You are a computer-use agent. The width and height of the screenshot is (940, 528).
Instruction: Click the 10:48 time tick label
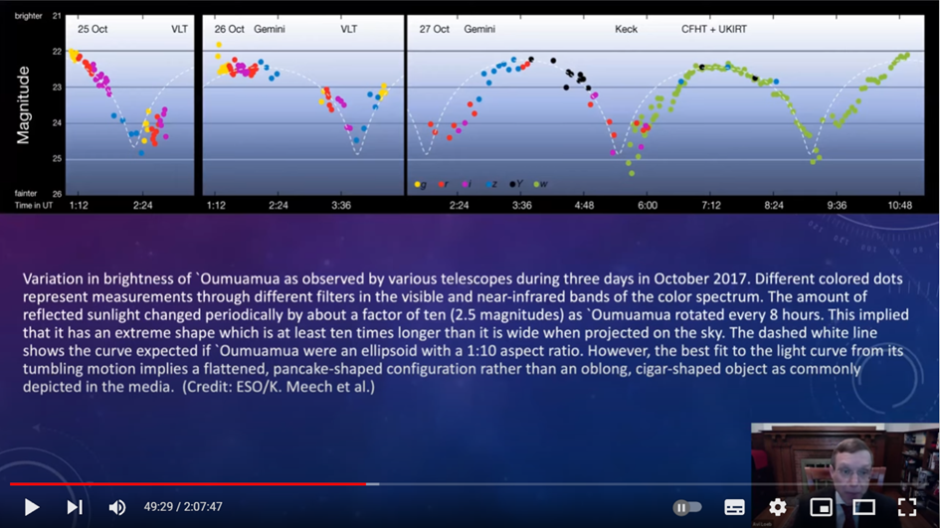pyautogui.click(x=900, y=205)
